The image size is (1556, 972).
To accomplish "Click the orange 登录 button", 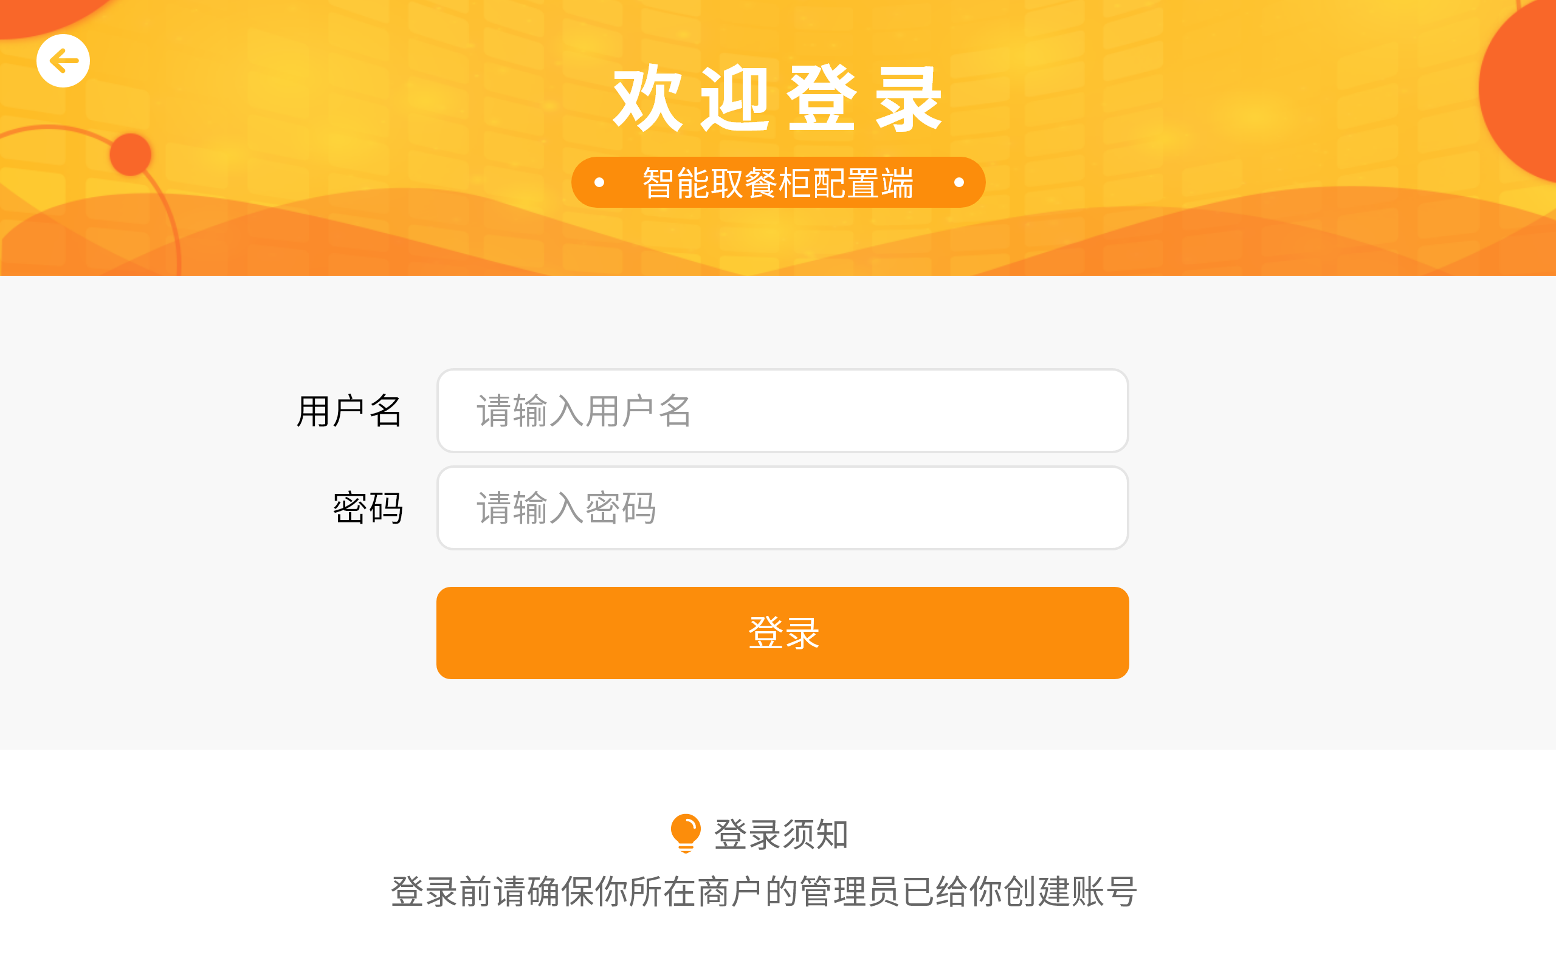I will pyautogui.click(x=782, y=632).
